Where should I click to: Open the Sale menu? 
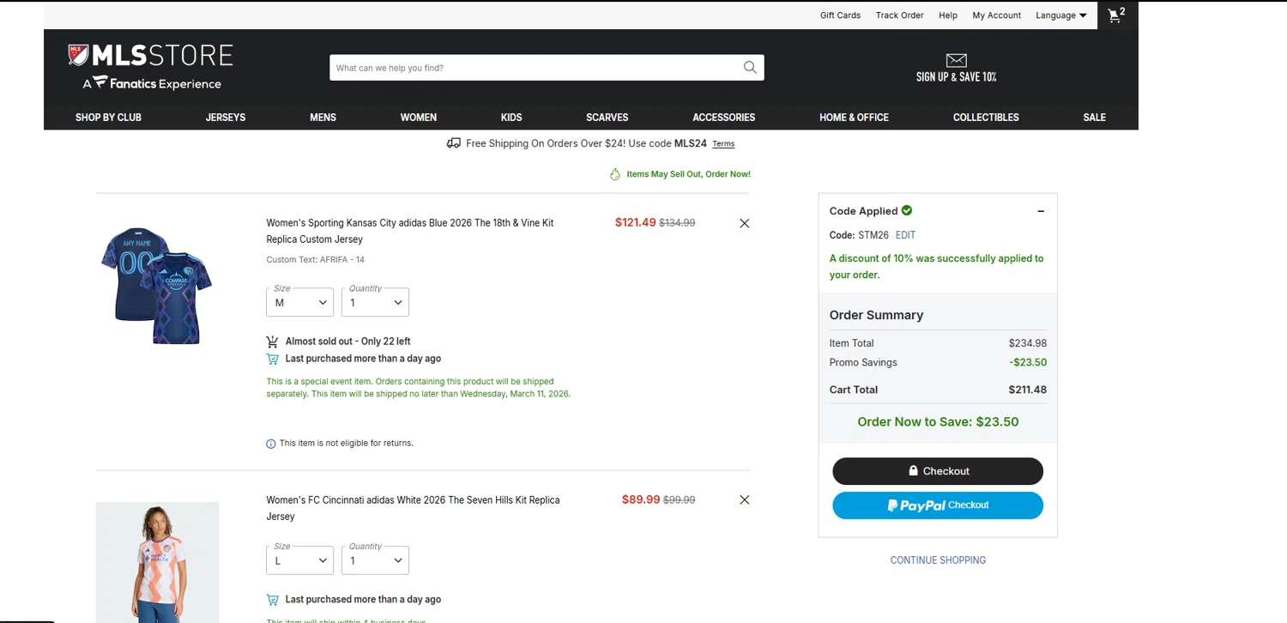(1095, 118)
